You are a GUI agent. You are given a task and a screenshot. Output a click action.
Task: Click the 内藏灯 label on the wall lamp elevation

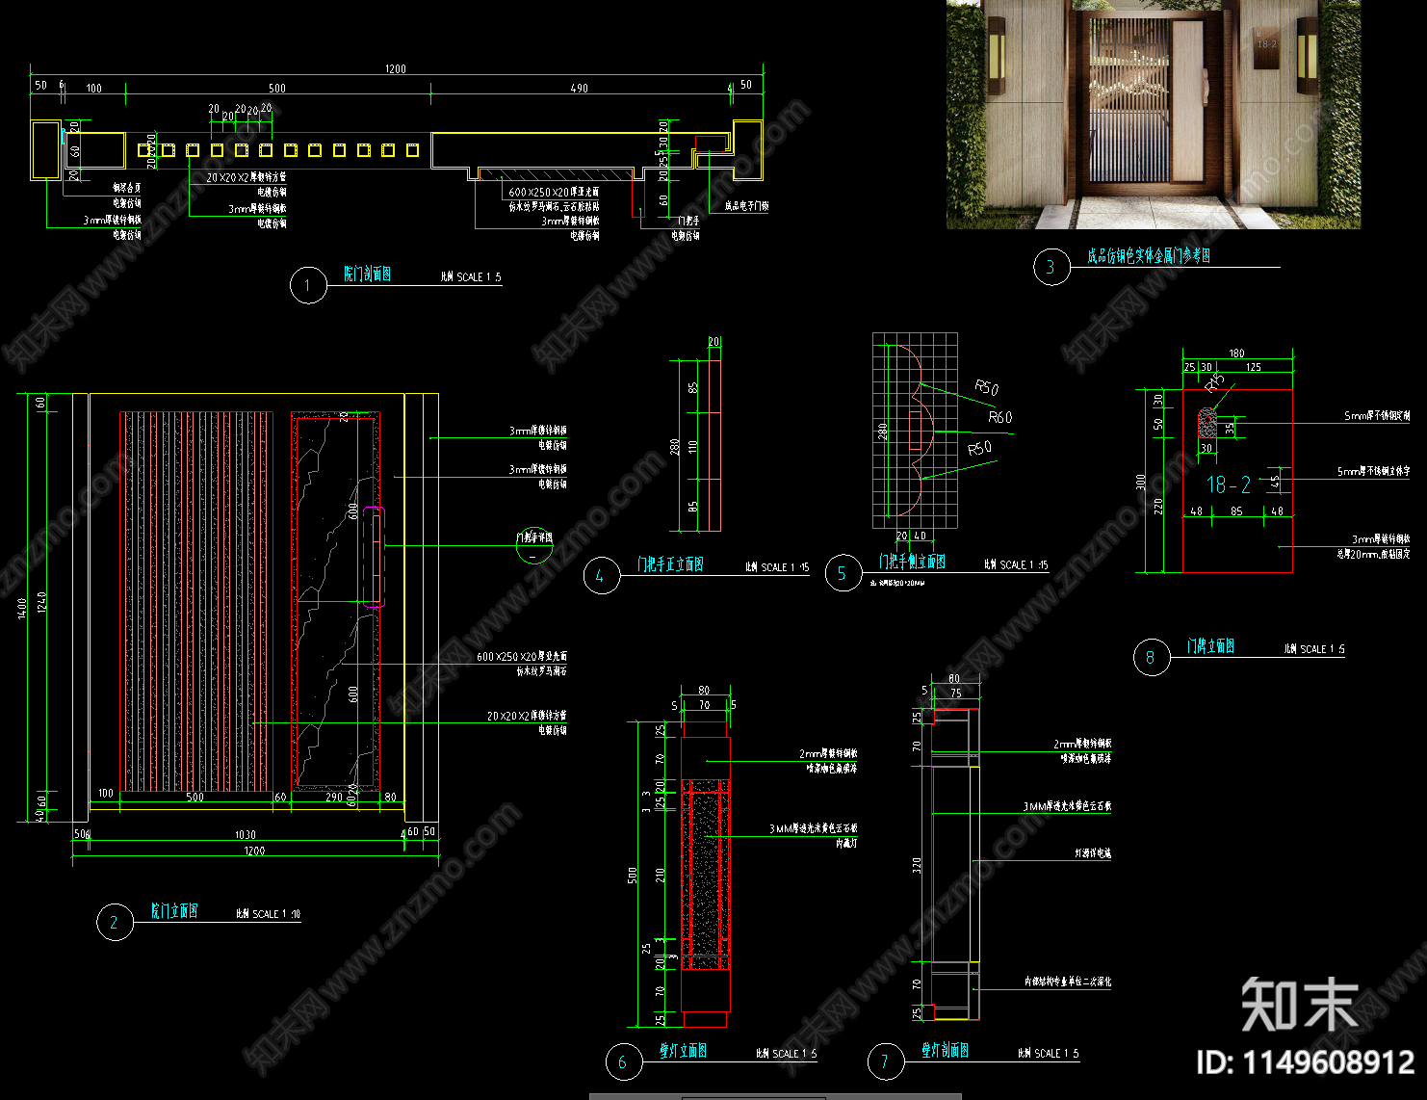(x=846, y=843)
